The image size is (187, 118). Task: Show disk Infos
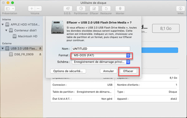(180, 9)
